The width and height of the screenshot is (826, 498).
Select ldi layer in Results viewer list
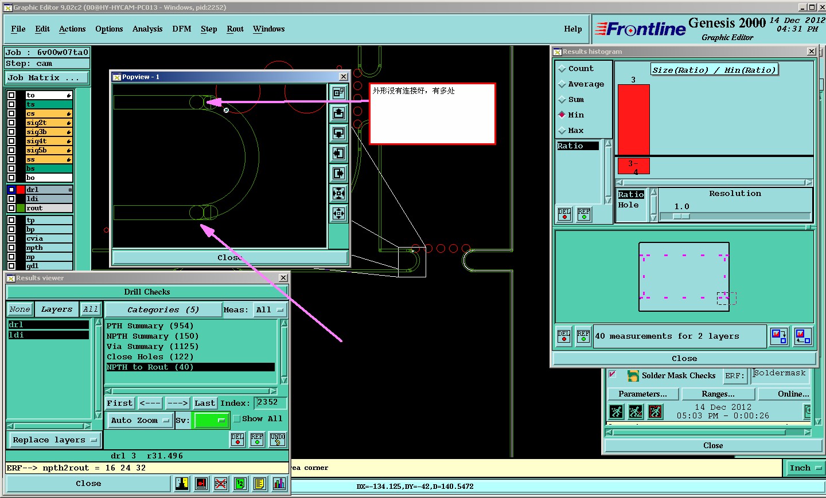49,335
